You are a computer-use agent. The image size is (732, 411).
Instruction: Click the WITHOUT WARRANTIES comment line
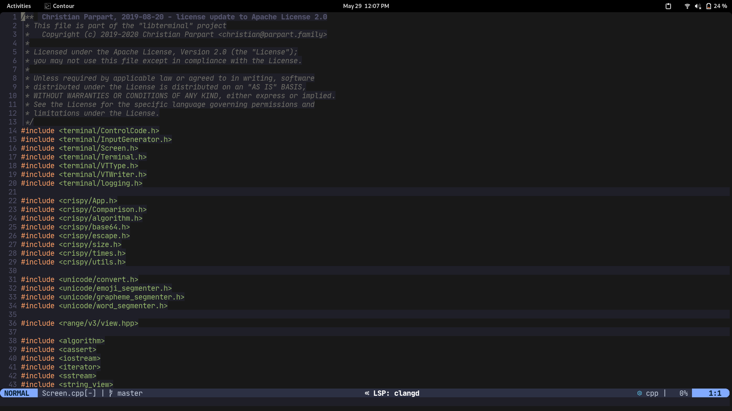[x=180, y=96]
